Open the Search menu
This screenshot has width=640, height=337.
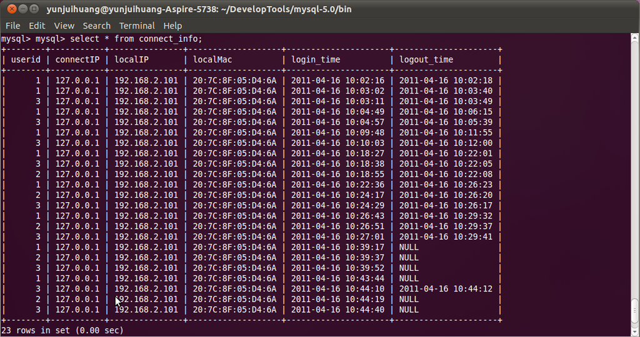[97, 26]
